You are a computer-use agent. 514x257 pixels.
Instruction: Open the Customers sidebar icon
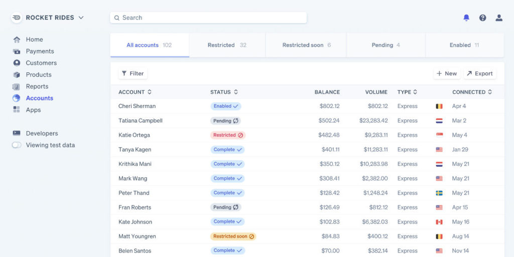click(17, 63)
